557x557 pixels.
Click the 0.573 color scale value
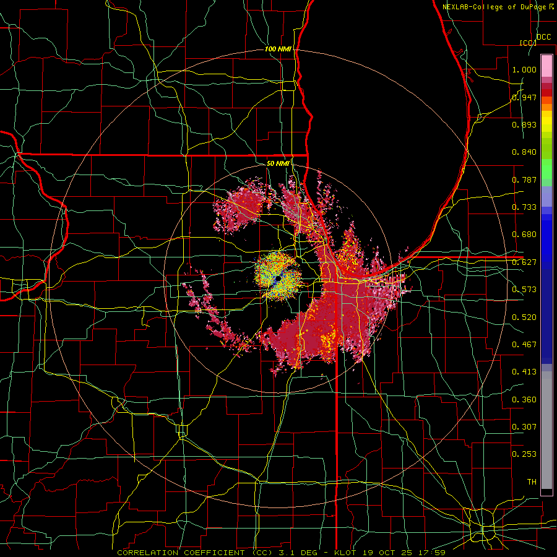point(524,290)
